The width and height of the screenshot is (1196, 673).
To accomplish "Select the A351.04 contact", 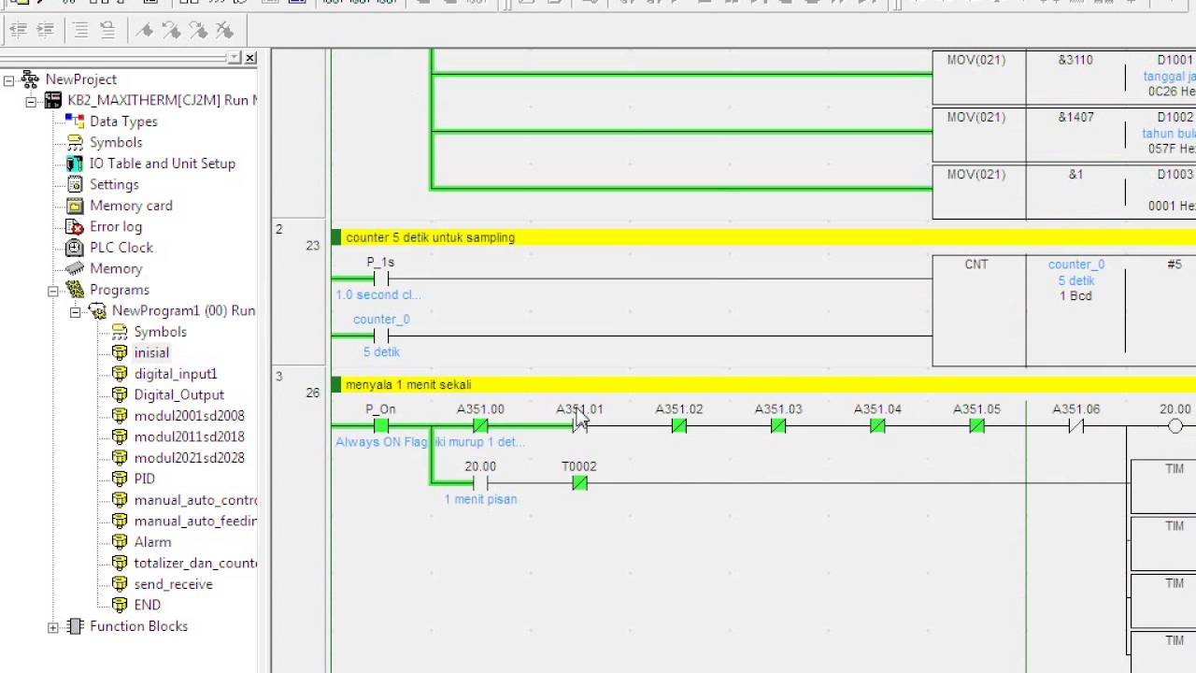I will click(x=877, y=426).
